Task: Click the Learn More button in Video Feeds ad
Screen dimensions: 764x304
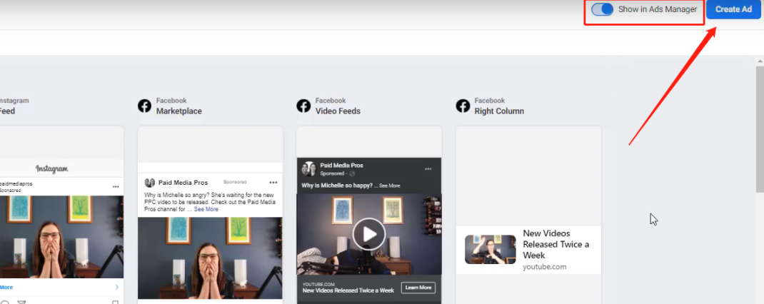Action: coord(418,288)
